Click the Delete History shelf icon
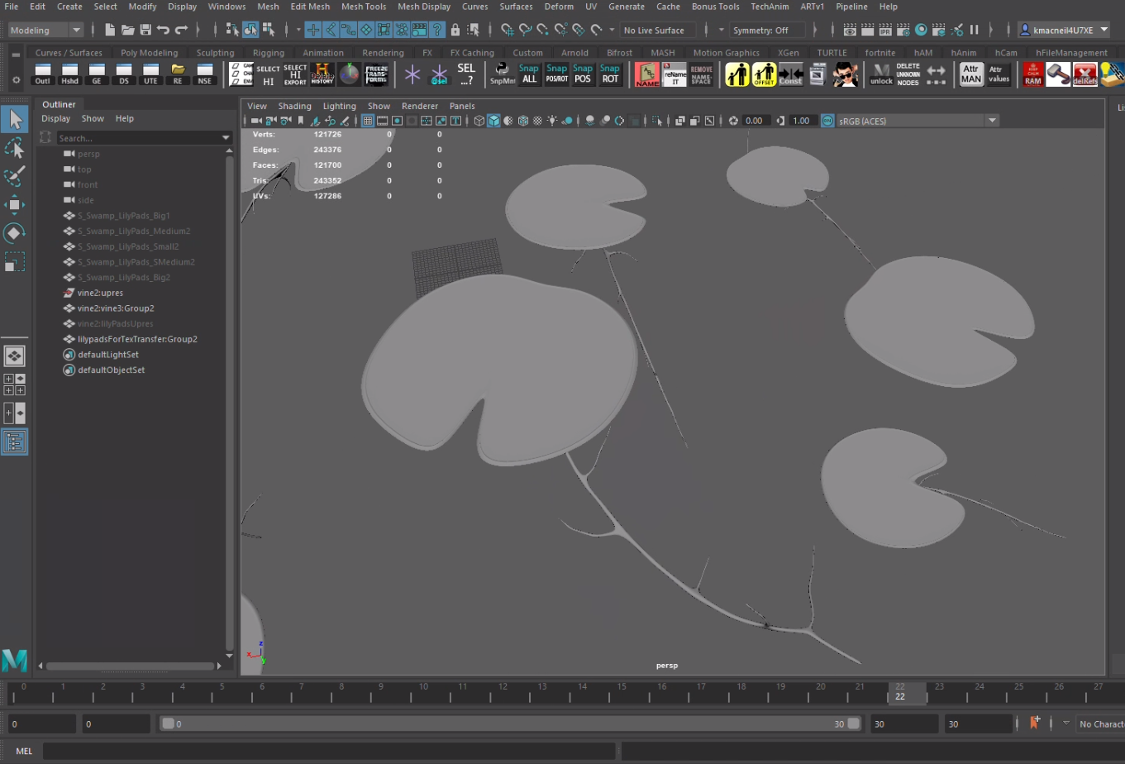The image size is (1125, 764). click(x=322, y=74)
